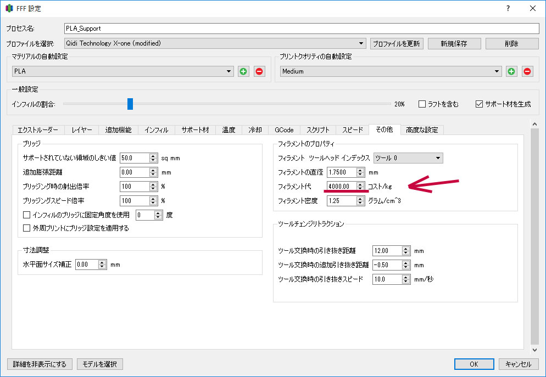Decrease the フィラメント密度 value with down arrow
Screen dimensions: 546x377
[x=360, y=204]
